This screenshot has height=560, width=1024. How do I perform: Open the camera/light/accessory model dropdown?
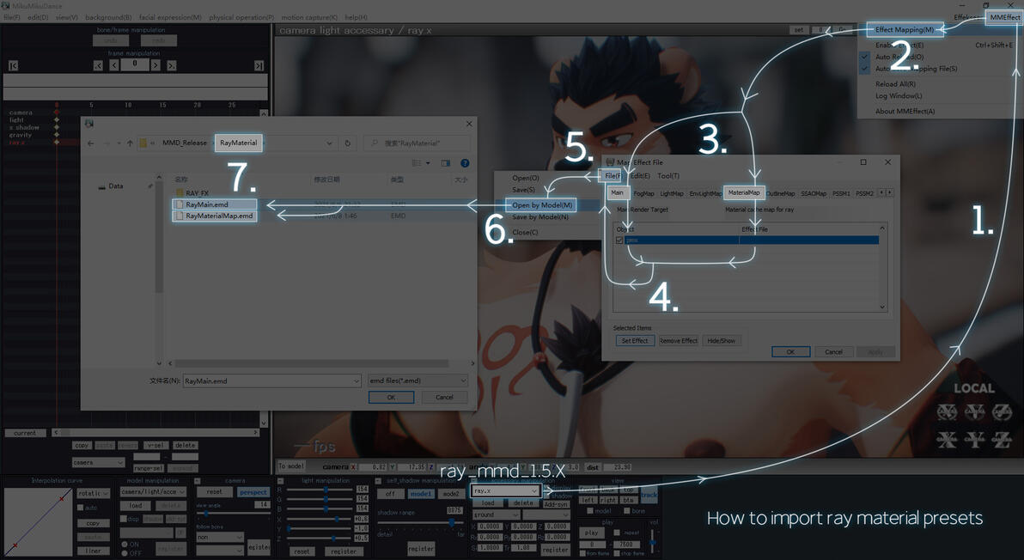pyautogui.click(x=153, y=491)
